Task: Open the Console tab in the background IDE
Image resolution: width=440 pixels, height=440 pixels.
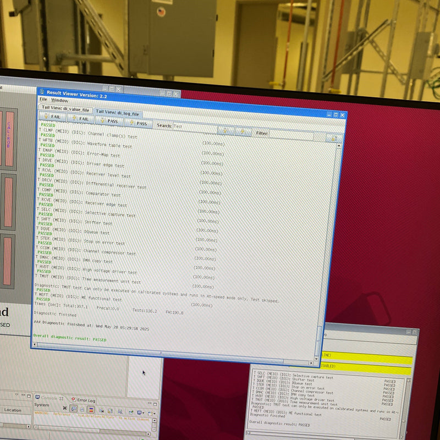Action: point(50,398)
